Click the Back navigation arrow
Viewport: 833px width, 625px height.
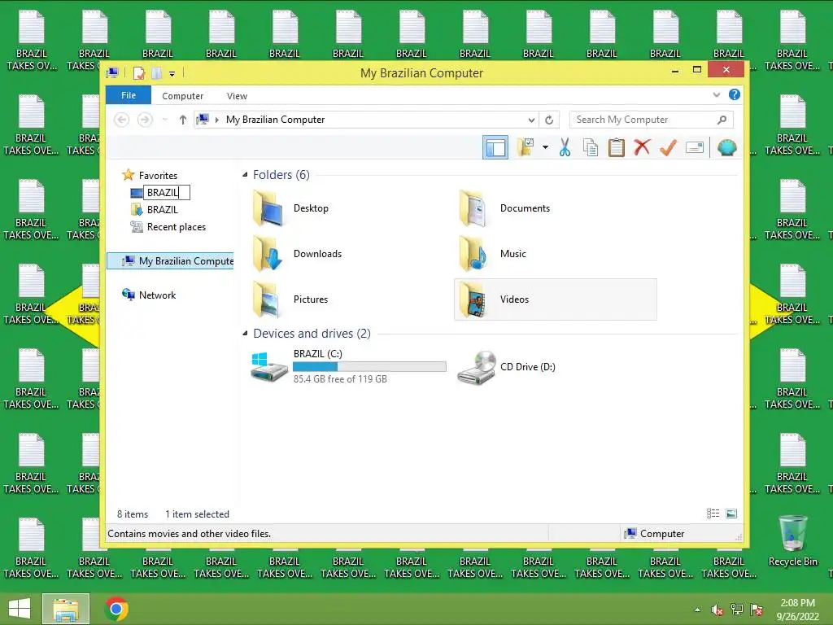click(122, 120)
